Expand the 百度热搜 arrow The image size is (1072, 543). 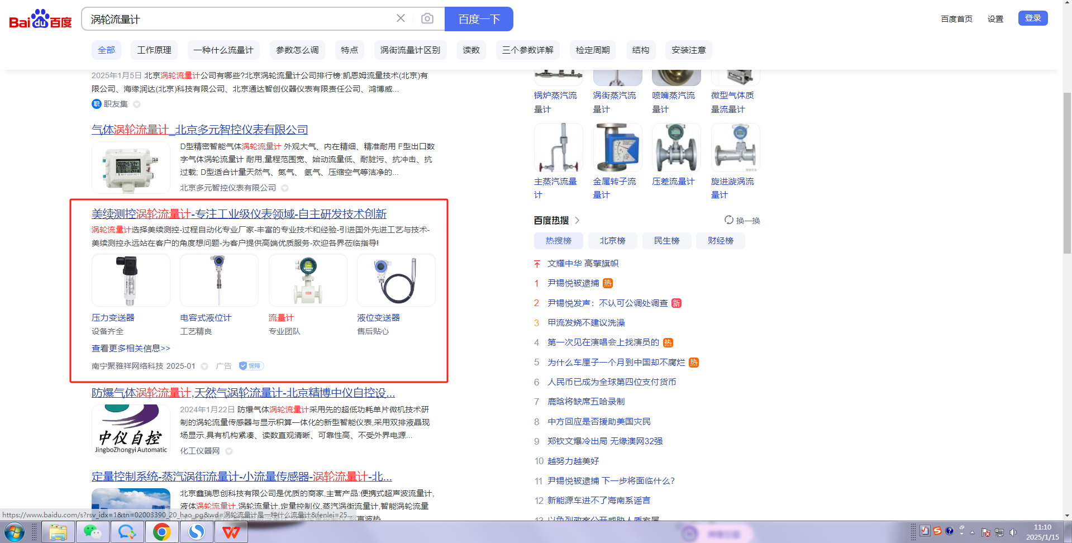click(577, 220)
